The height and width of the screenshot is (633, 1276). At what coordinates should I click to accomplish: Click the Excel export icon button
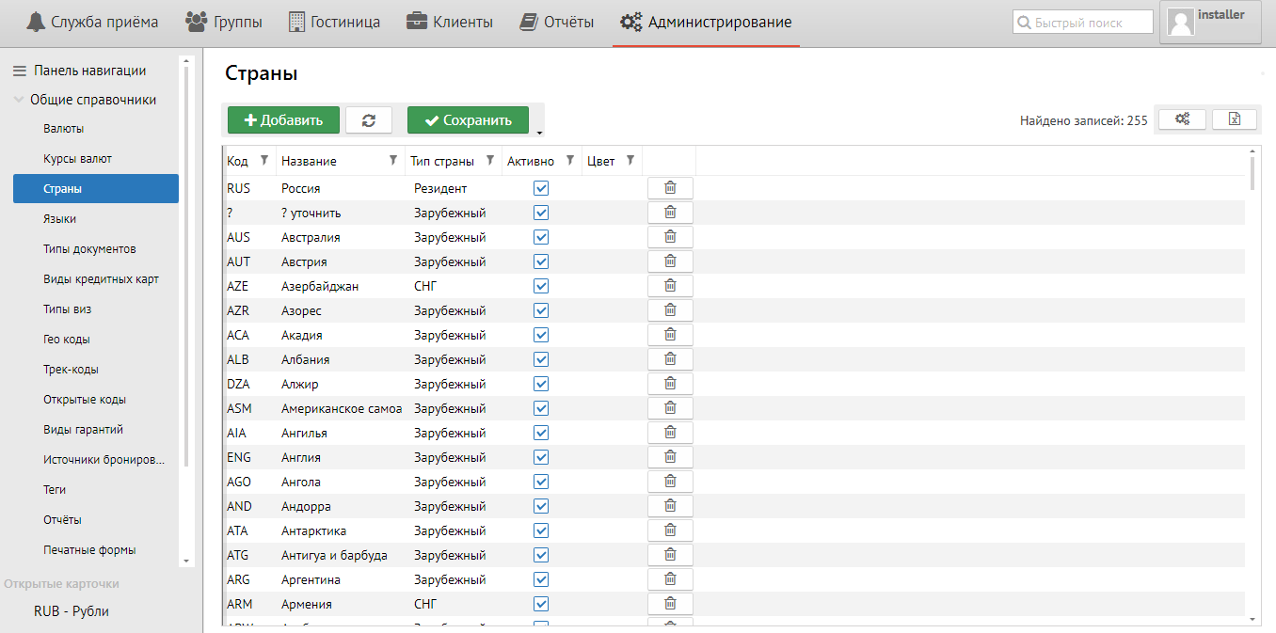click(x=1235, y=119)
